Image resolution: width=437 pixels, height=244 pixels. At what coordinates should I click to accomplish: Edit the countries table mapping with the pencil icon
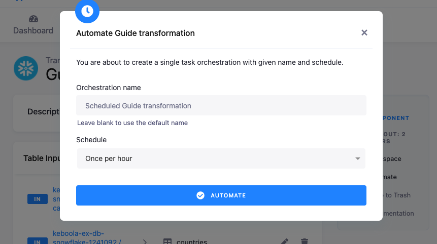[284, 242]
